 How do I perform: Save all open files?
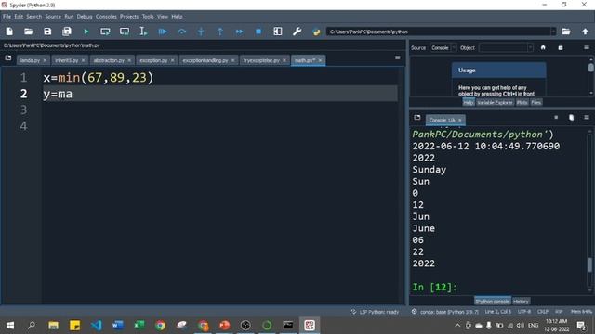coord(67,32)
